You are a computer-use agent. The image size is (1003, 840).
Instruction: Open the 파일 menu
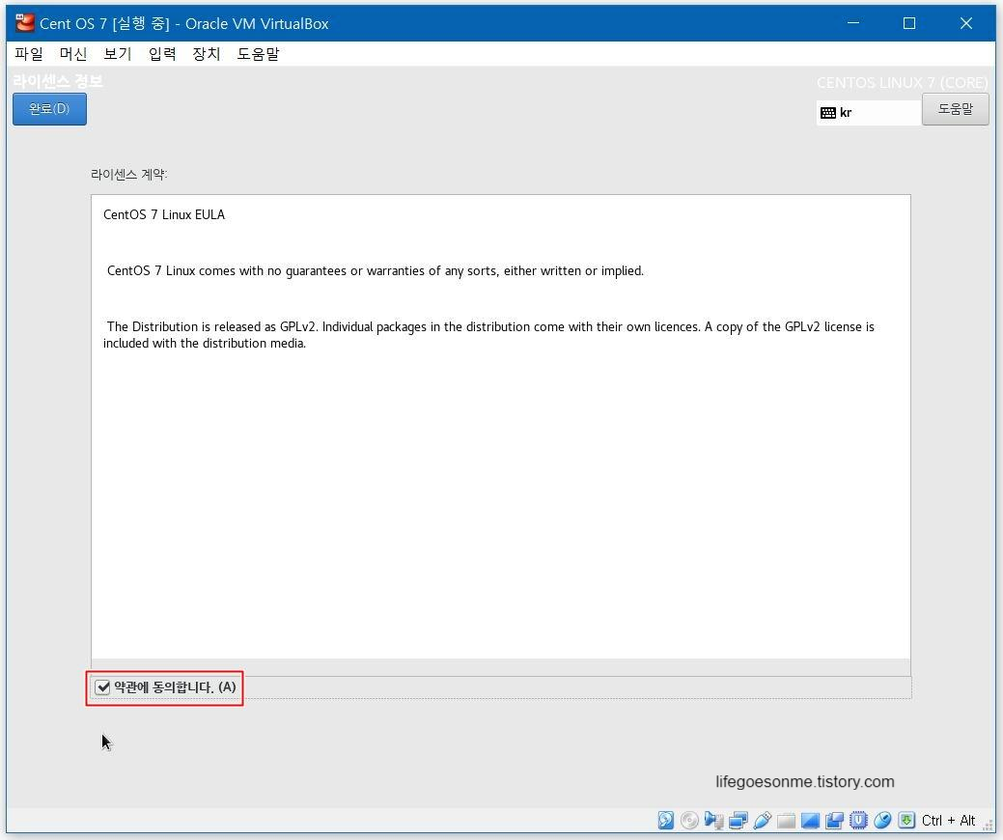pos(29,54)
